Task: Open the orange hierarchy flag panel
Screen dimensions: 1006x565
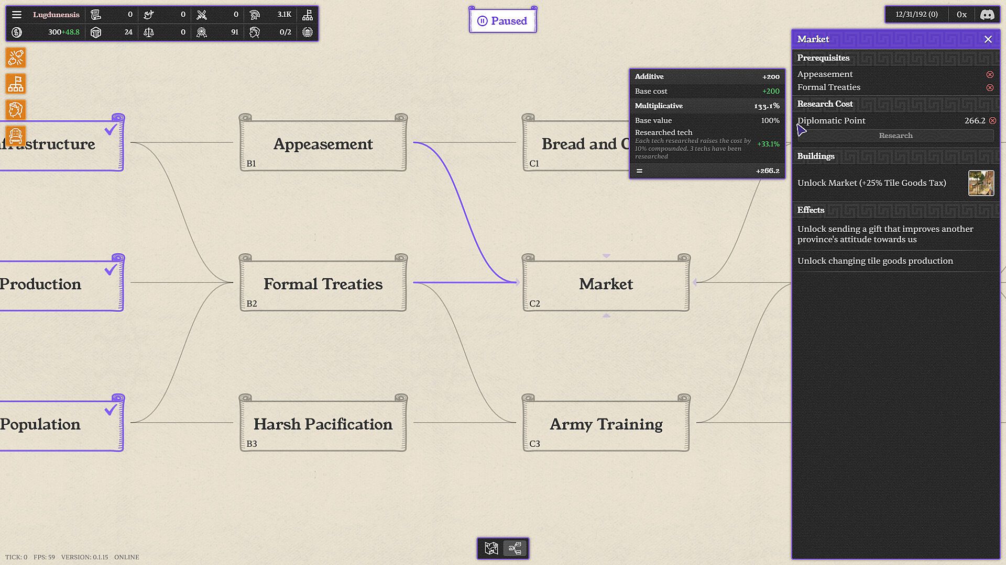Action: click(16, 84)
